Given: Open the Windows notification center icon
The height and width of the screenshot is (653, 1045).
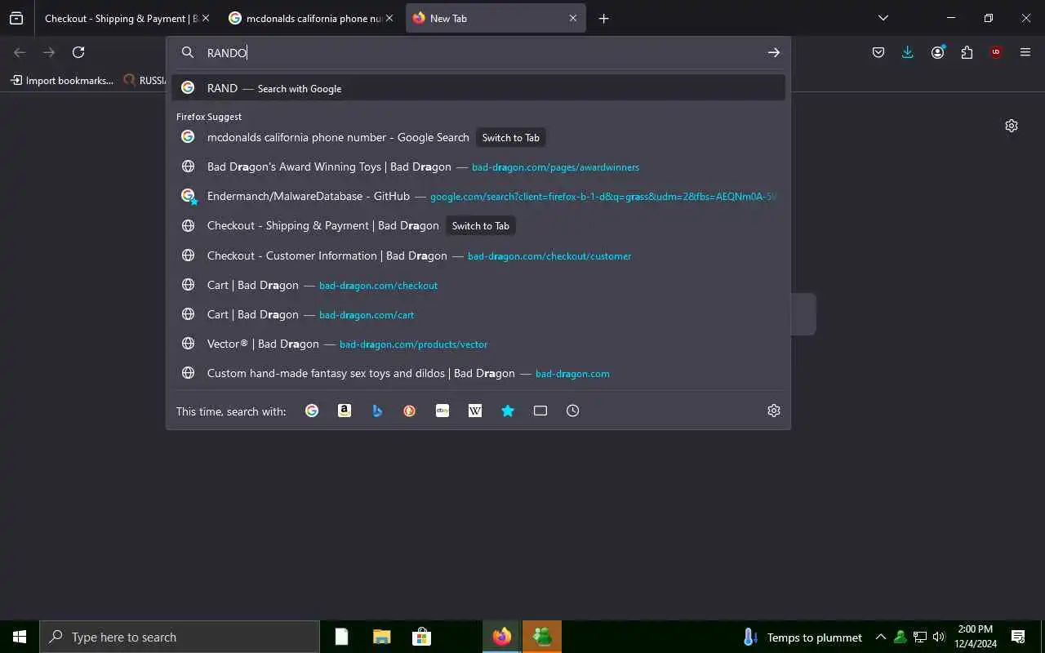Looking at the screenshot, I should (x=1018, y=637).
